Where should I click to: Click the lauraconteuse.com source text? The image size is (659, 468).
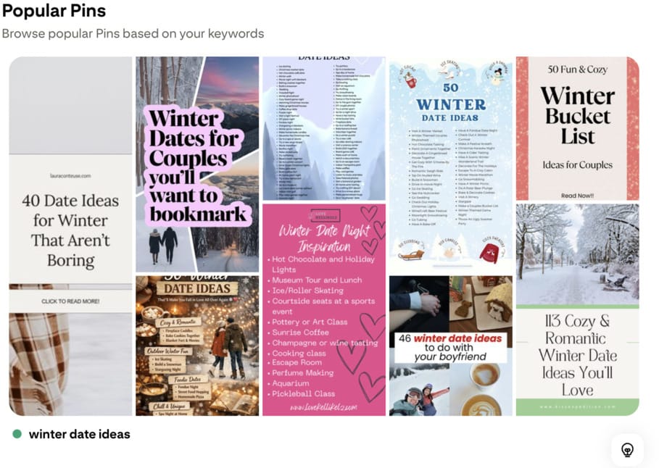[x=70, y=175]
